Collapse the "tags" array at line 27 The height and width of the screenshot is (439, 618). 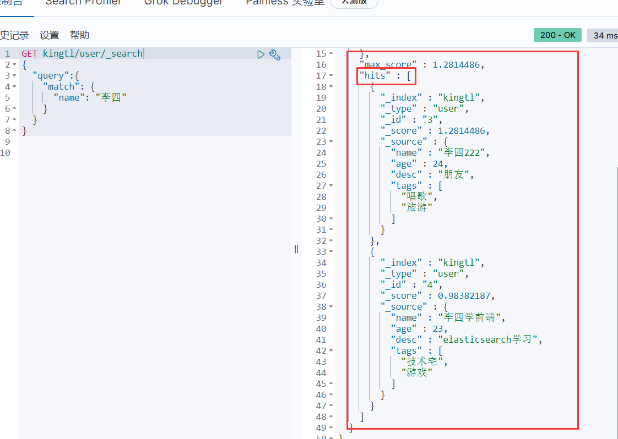tap(330, 185)
